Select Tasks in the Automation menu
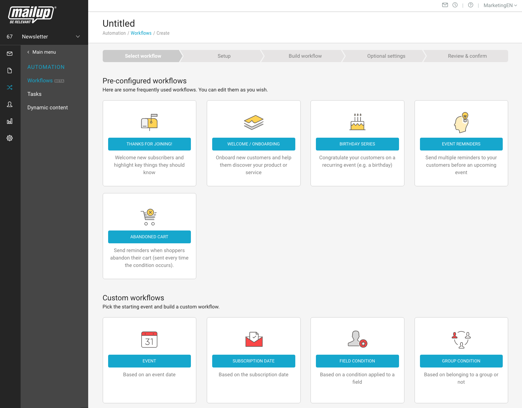The height and width of the screenshot is (408, 522). [34, 94]
